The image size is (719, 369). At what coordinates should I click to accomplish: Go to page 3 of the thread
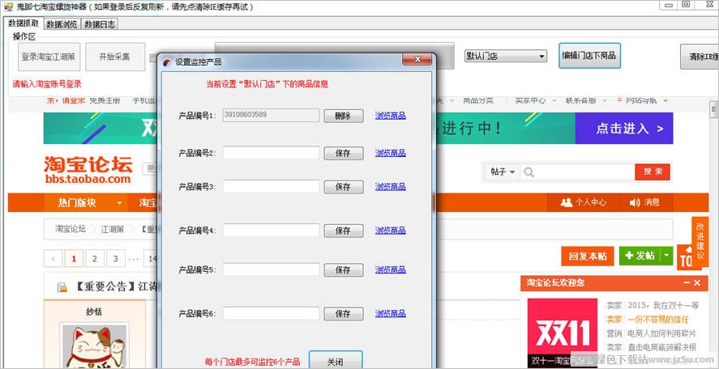pos(116,259)
